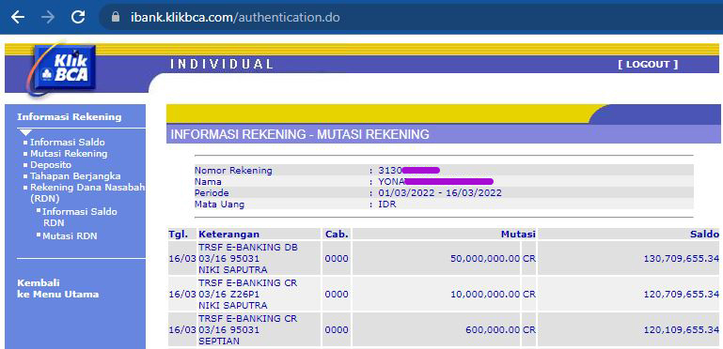Click the Periode value 01/03/2022 - 16/03/2022

click(440, 192)
